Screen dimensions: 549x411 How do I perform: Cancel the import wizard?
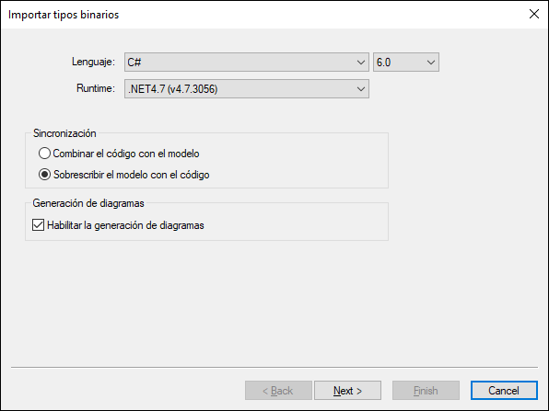point(504,391)
